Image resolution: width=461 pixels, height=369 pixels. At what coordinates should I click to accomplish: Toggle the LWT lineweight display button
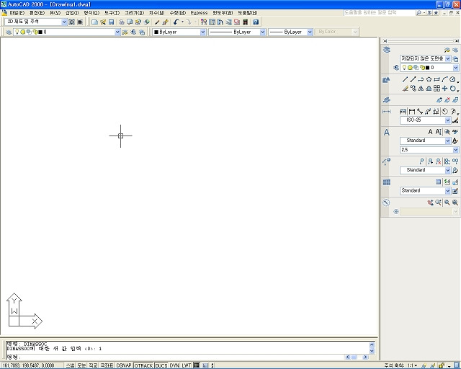tap(187, 365)
